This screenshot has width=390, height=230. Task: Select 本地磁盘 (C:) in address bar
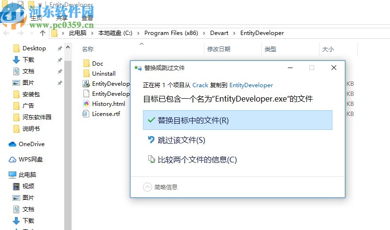[115, 33]
